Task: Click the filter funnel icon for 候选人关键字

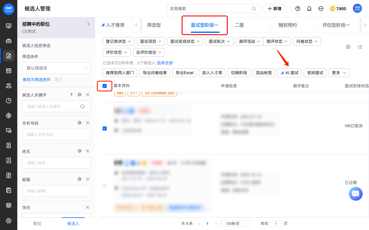Action: pyautogui.click(x=71, y=95)
